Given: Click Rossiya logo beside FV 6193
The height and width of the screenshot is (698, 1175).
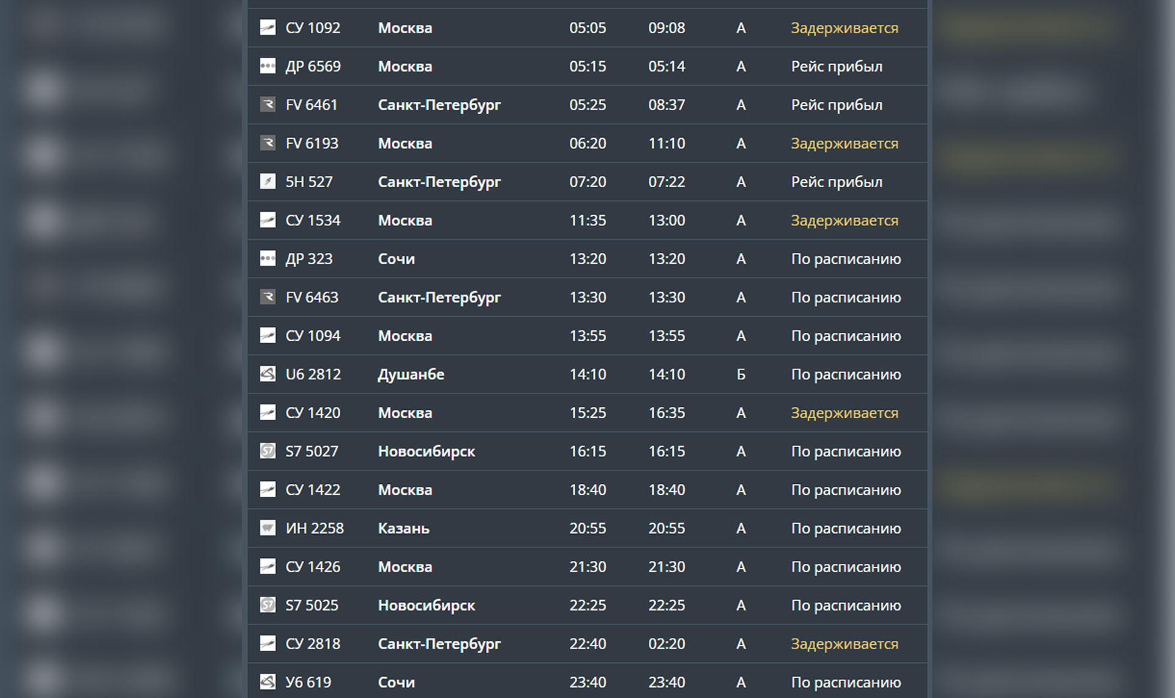Looking at the screenshot, I should click(x=267, y=143).
